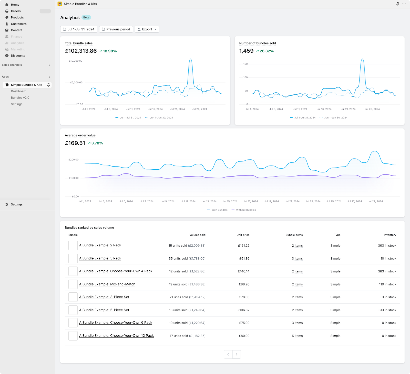Open the A Bundle Example: Mix-and-Match link
This screenshot has width=410, height=374.
pyautogui.click(x=107, y=284)
